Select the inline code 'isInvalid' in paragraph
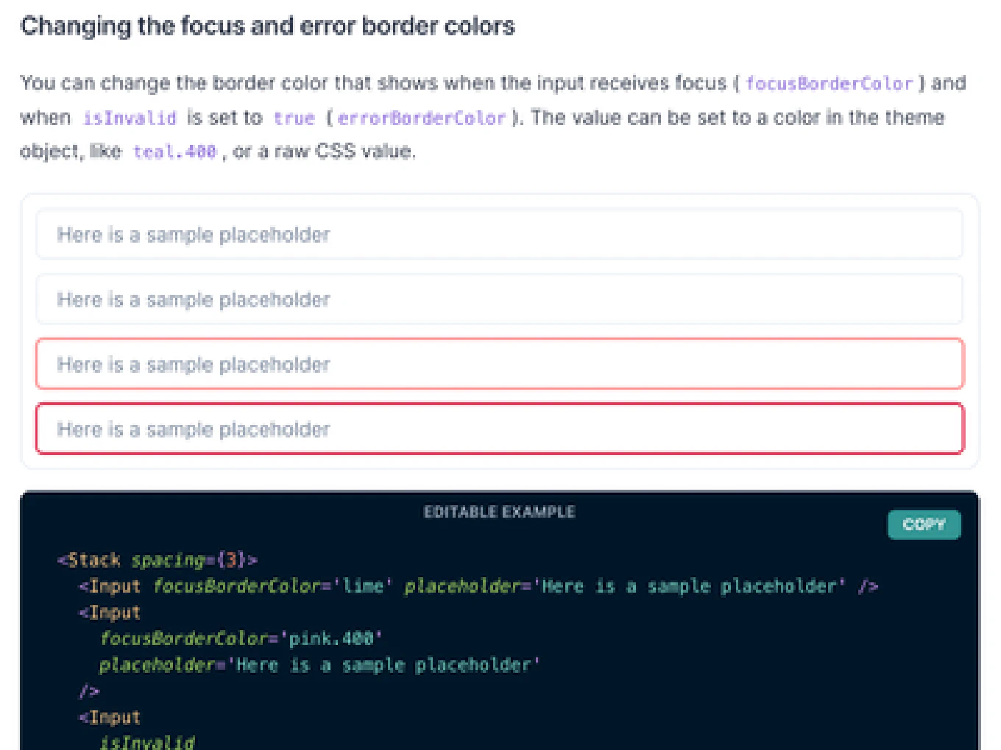Image resolution: width=1001 pixels, height=750 pixels. (130, 118)
